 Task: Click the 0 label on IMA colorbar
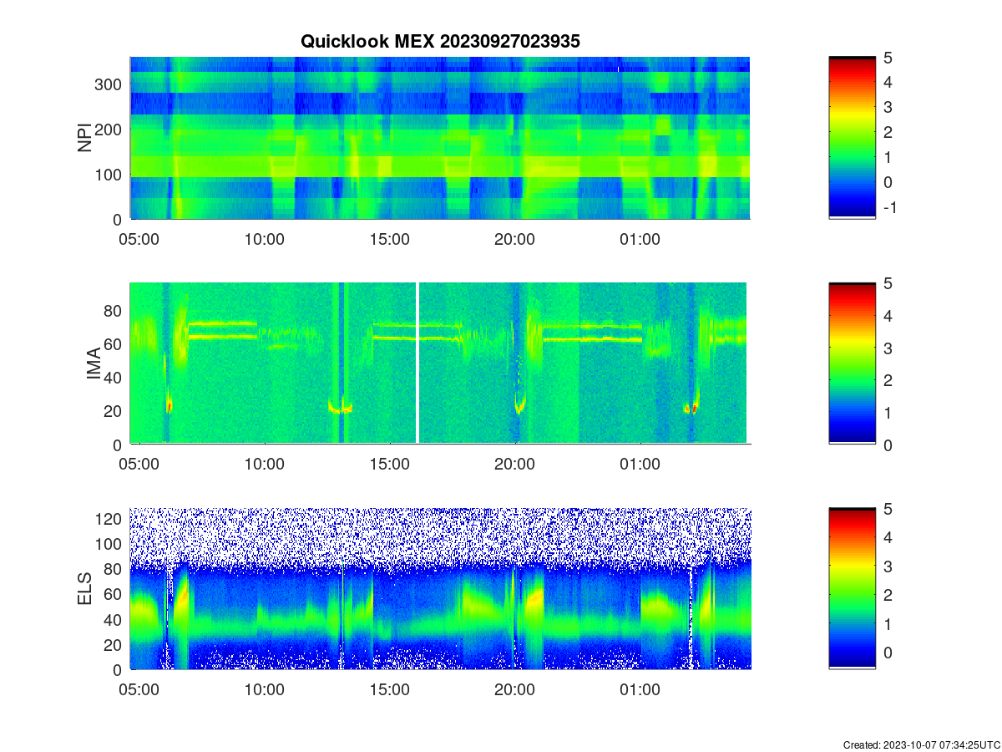887,445
